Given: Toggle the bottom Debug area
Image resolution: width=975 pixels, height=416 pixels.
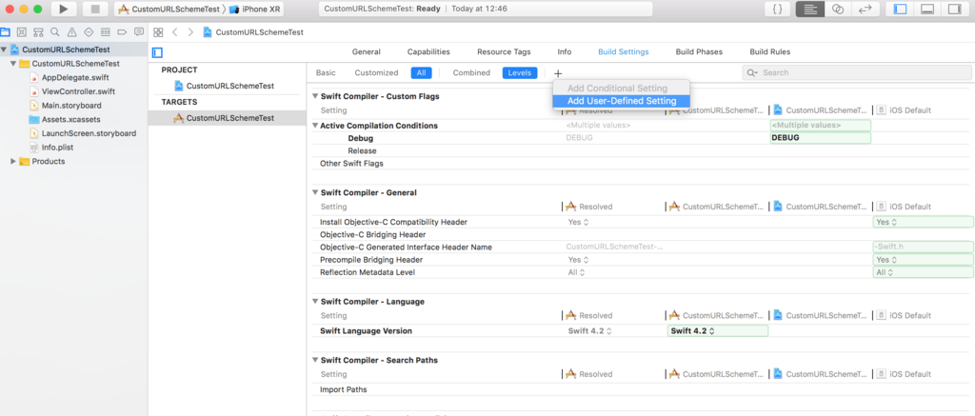Looking at the screenshot, I should click(x=927, y=9).
